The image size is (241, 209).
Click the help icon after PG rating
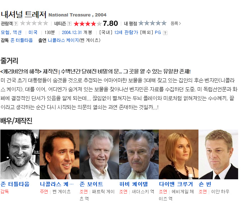coord(165,33)
